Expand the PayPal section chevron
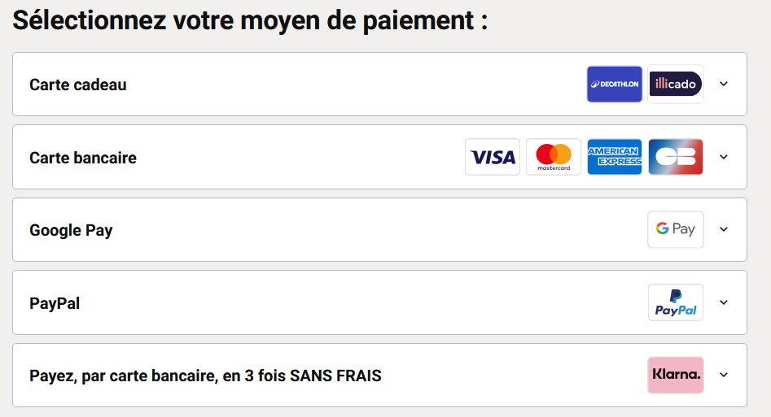 (723, 302)
